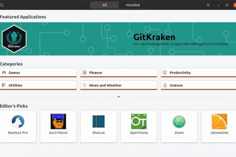The image size is (236, 157).
Task: Open the OpenToonz label
Action: 139,133
